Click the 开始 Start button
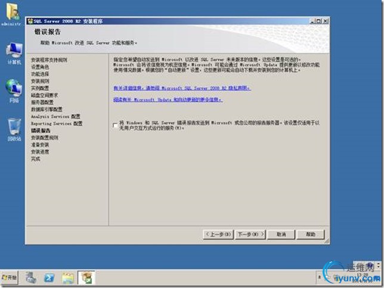384x288 pixels. pos(10,277)
